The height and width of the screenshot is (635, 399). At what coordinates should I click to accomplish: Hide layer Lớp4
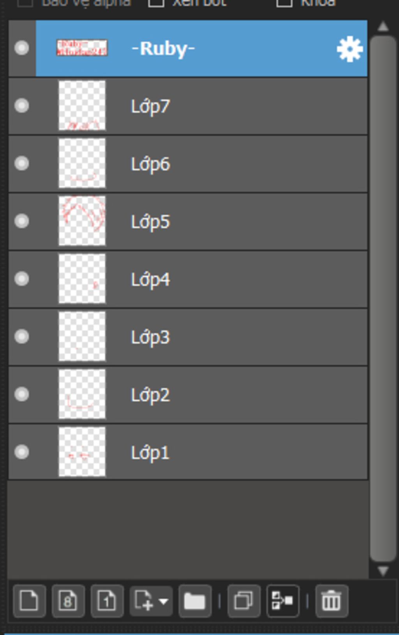pyautogui.click(x=22, y=279)
